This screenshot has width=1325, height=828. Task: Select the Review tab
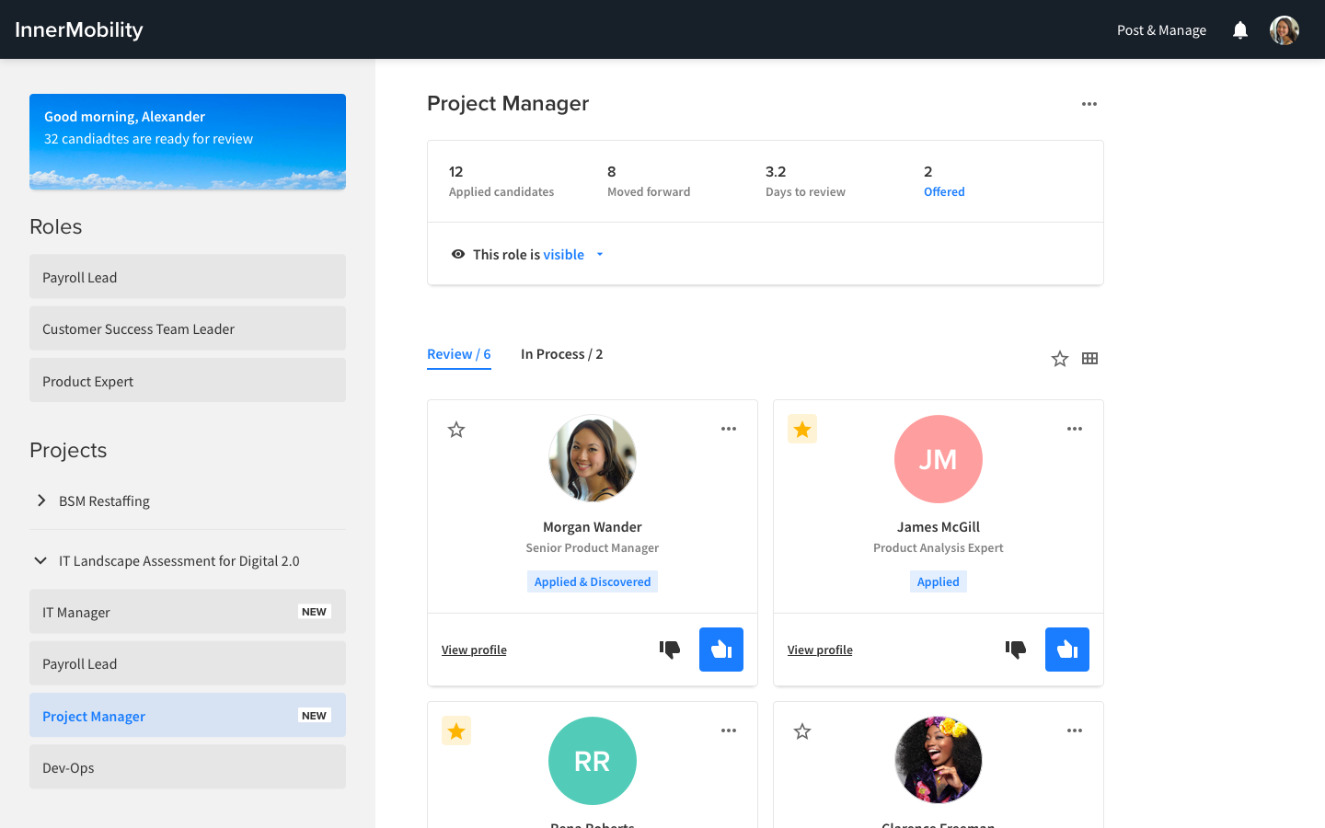(x=458, y=354)
